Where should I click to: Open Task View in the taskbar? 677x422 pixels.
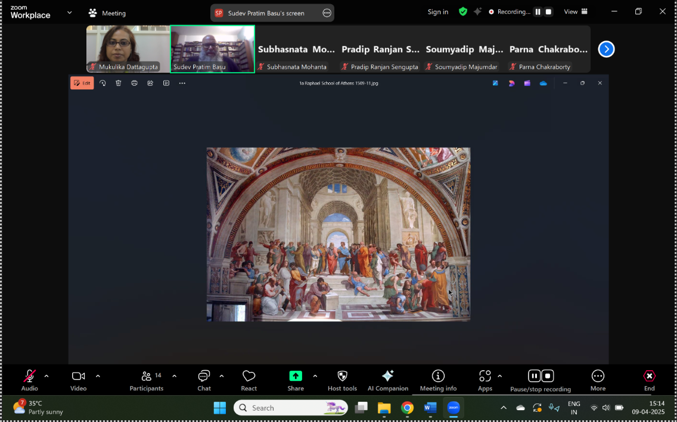(361, 408)
